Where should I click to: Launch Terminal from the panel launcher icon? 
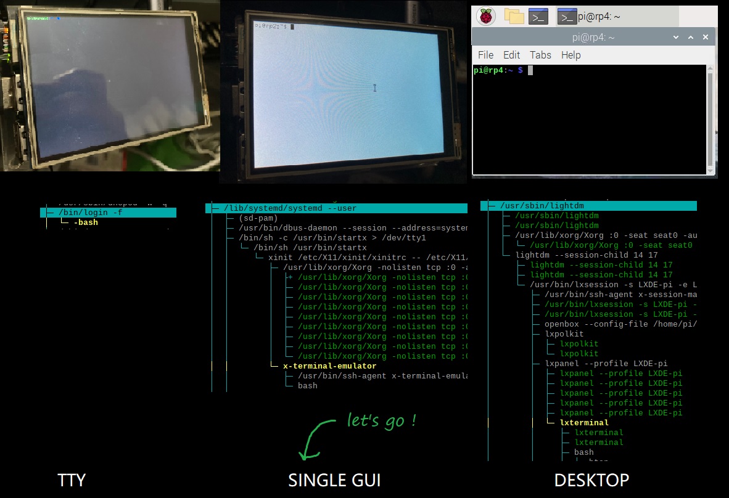pos(538,16)
